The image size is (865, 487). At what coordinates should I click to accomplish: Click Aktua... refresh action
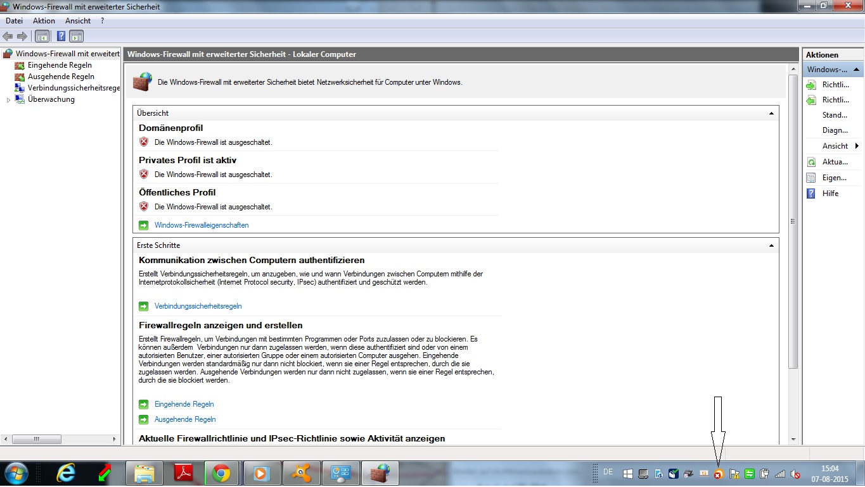pyautogui.click(x=833, y=162)
